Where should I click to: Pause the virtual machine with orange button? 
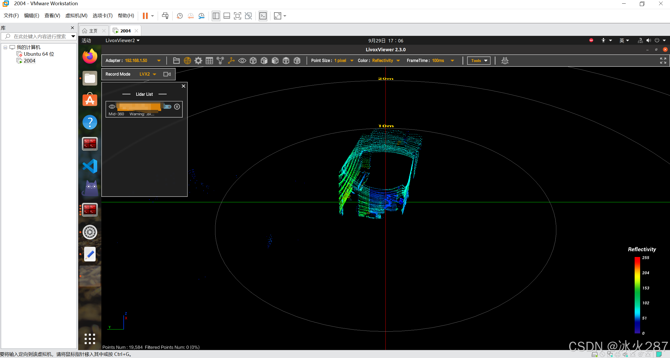pos(145,16)
